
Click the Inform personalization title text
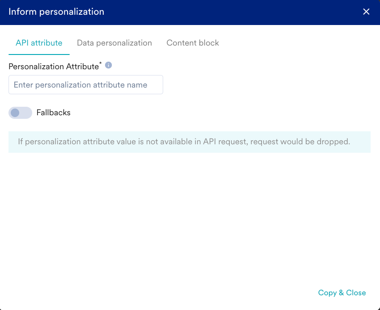click(56, 12)
